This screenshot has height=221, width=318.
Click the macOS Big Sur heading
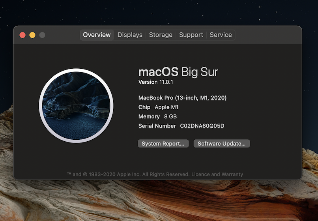[x=178, y=72]
